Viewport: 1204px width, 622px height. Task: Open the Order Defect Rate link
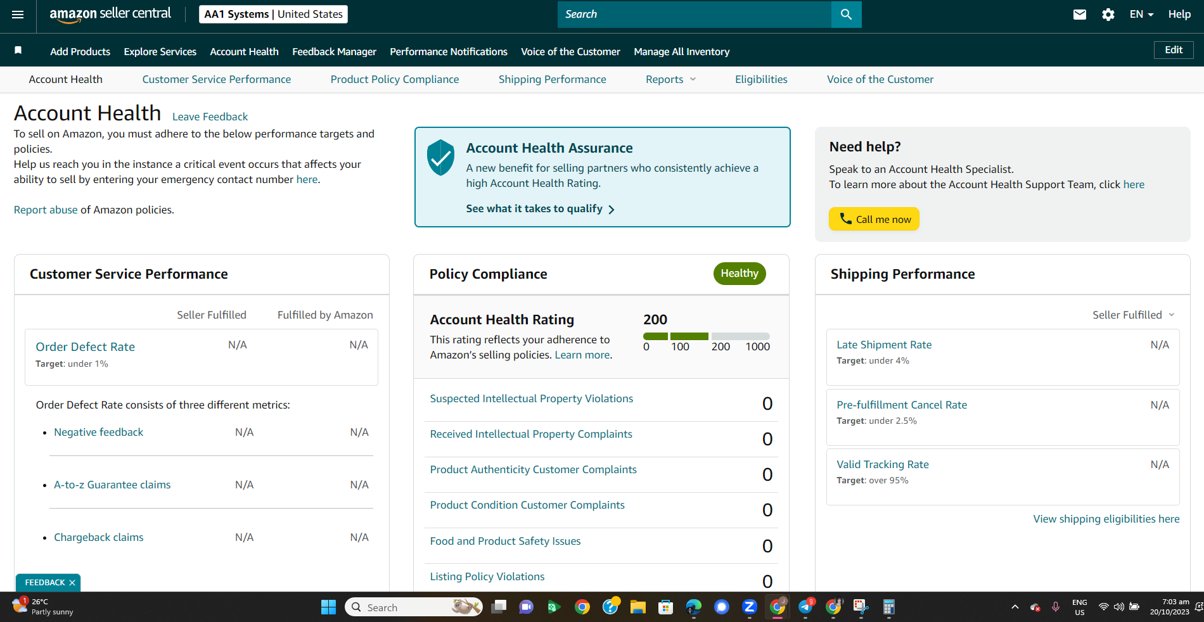point(86,346)
